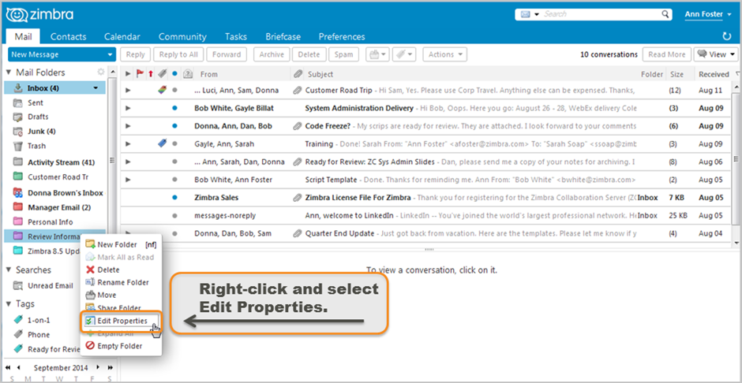
Task: Go to previous month in mini calendar
Action: [x=18, y=367]
